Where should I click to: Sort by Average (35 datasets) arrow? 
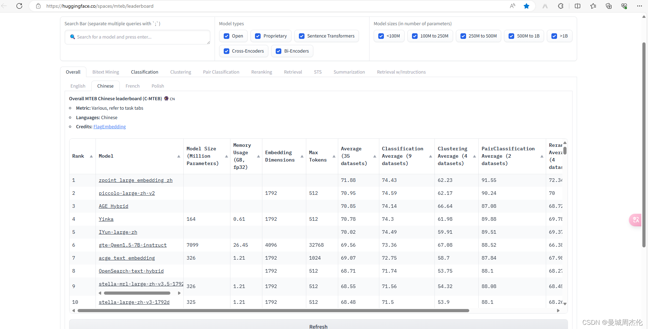coord(375,156)
